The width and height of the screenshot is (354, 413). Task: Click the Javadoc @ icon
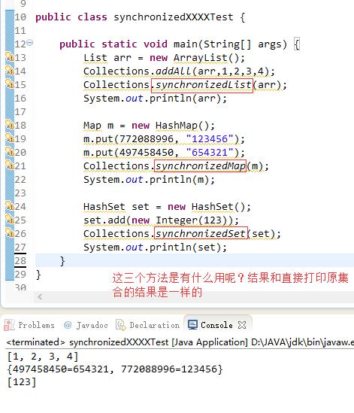(68, 325)
